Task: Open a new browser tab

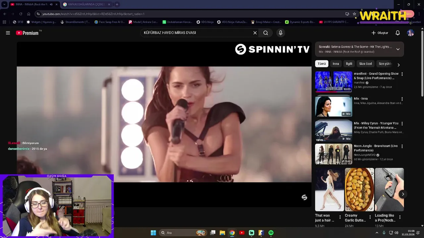Action: tap(117, 4)
